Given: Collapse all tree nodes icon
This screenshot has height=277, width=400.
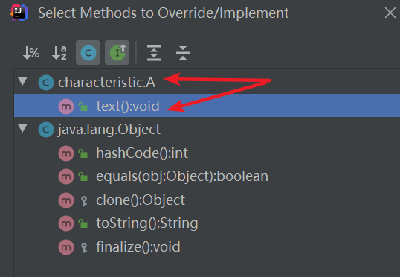Looking at the screenshot, I should (183, 53).
